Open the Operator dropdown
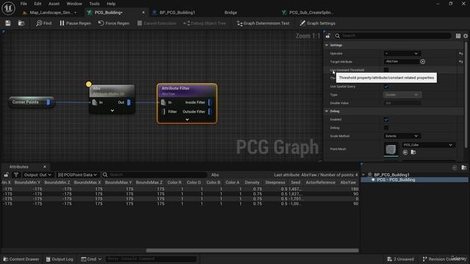 (x=402, y=54)
